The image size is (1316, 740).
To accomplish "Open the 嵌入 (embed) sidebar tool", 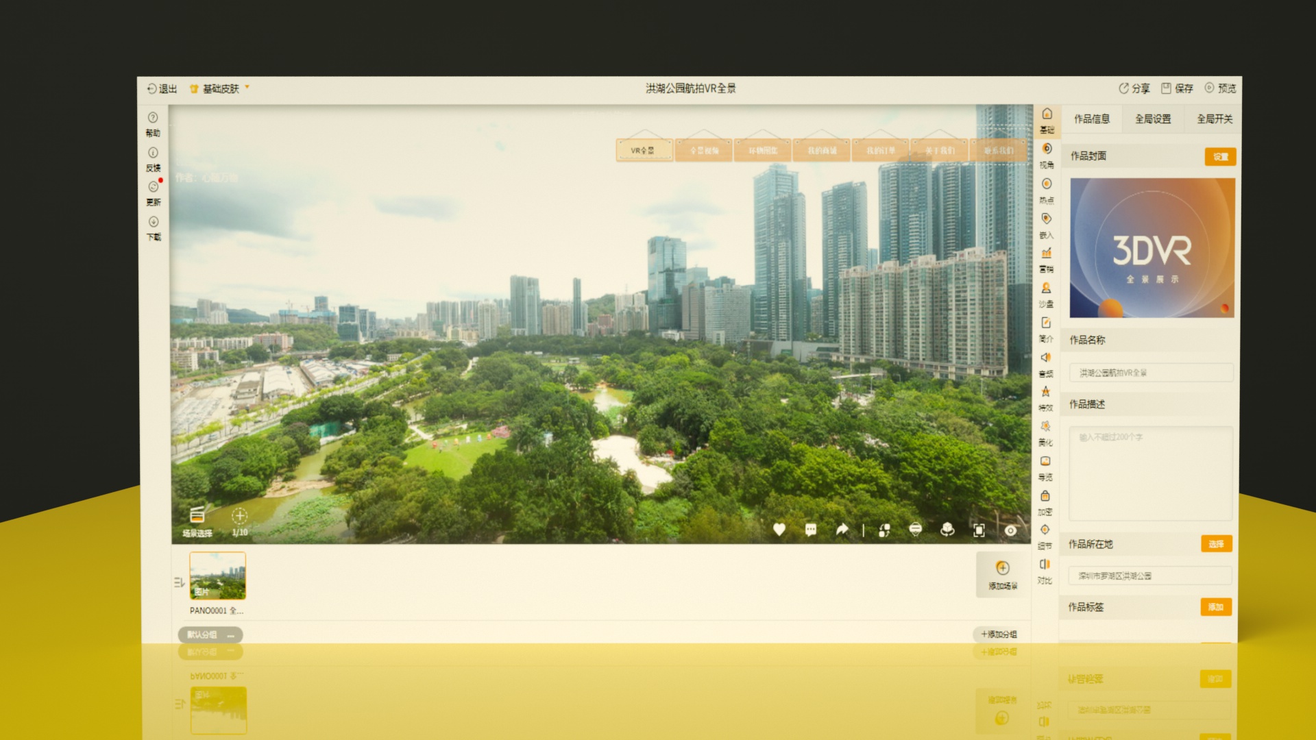I will point(1046,225).
